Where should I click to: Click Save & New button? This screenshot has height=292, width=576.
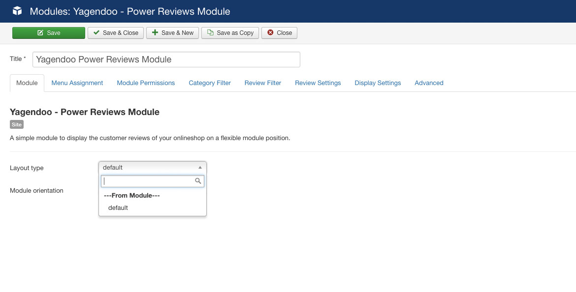click(x=173, y=32)
